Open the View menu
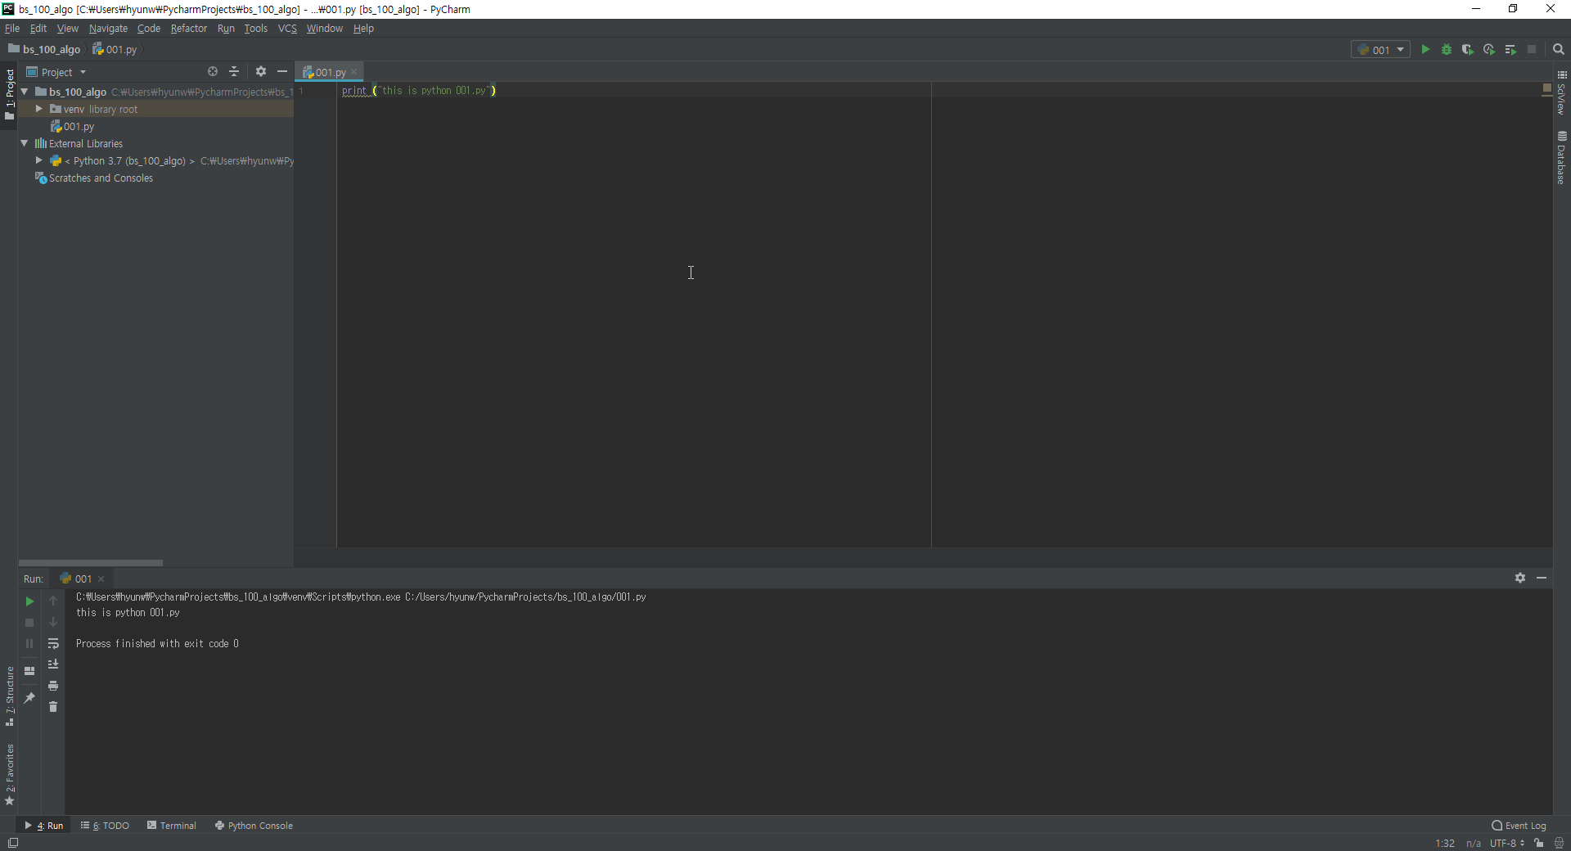The height and width of the screenshot is (851, 1571). pyautogui.click(x=68, y=29)
